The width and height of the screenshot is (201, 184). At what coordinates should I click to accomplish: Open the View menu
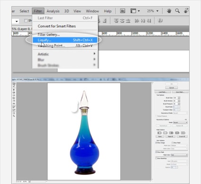[x=77, y=11]
